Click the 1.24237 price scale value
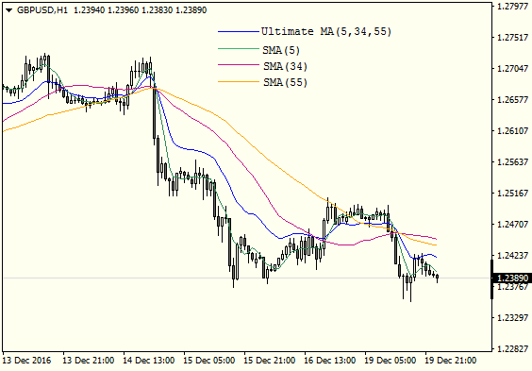The height and width of the screenshot is (371, 532). coord(512,255)
